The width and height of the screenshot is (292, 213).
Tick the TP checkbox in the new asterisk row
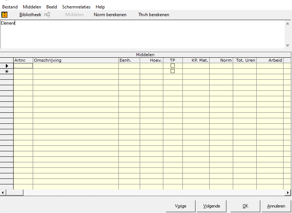pyautogui.click(x=172, y=71)
